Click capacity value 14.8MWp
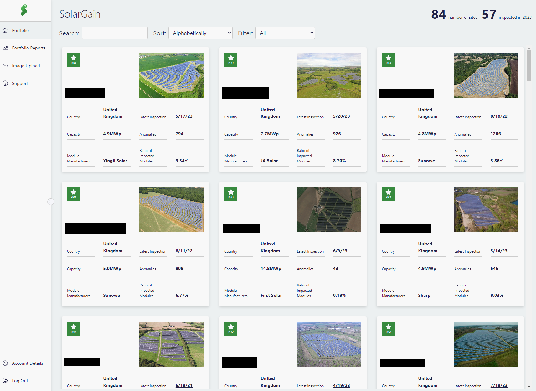Screen dimensions: 536x391 click(271, 268)
